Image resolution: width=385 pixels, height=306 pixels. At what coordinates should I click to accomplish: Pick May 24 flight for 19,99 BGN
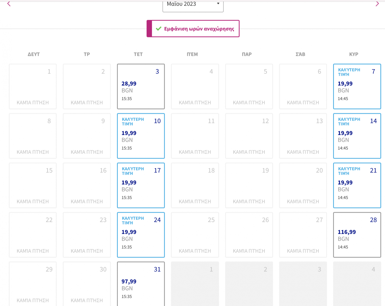141,235
